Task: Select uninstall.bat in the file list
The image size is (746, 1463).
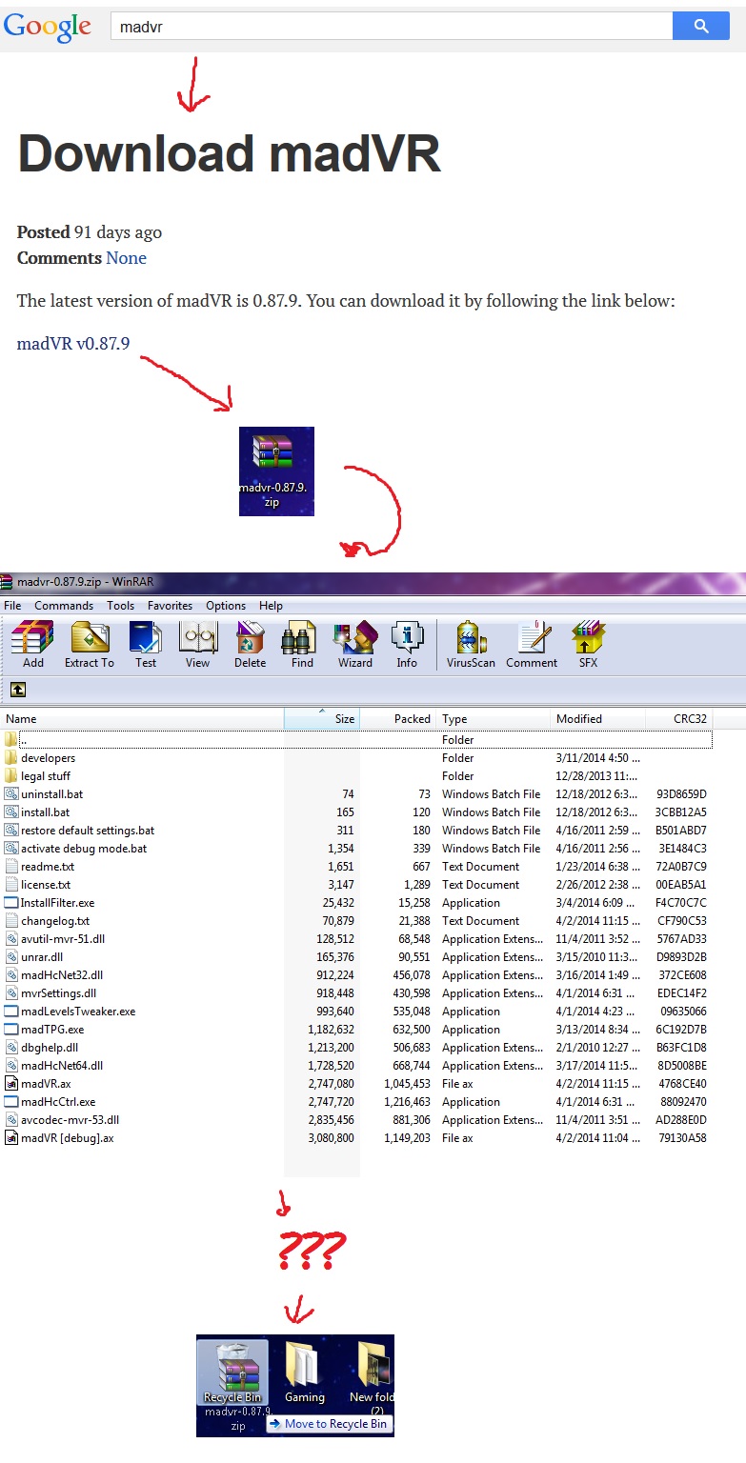Action: pyautogui.click(x=356, y=794)
